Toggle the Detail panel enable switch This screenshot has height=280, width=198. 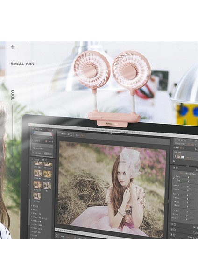pyautogui.click(x=172, y=224)
